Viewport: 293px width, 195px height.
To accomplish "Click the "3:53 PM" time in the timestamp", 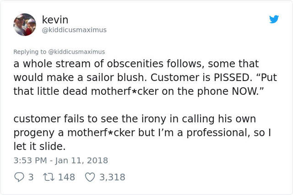I will pos(30,160).
